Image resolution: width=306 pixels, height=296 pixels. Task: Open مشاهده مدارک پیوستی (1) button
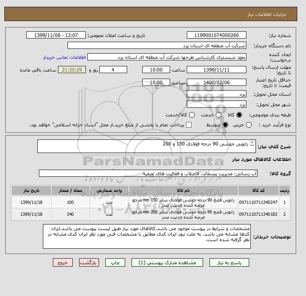167,263
